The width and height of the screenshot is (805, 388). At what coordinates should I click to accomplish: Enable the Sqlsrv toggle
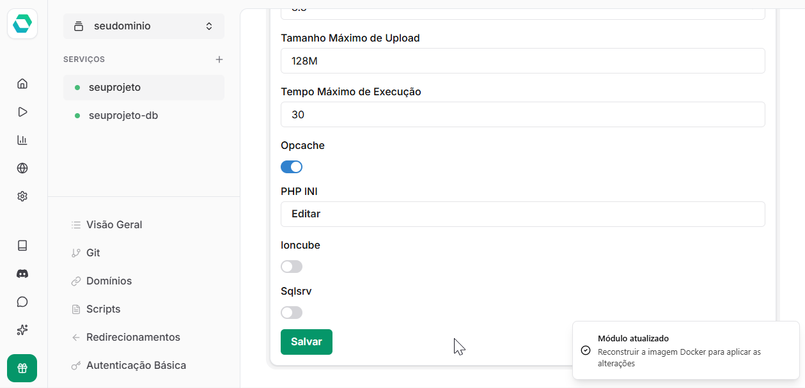click(x=292, y=312)
